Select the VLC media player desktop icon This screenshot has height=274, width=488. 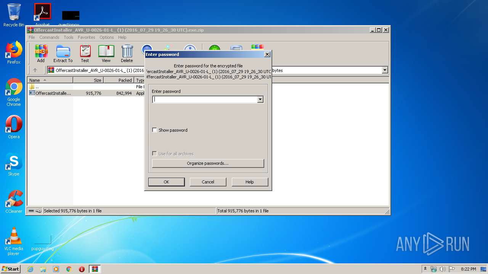point(14,242)
